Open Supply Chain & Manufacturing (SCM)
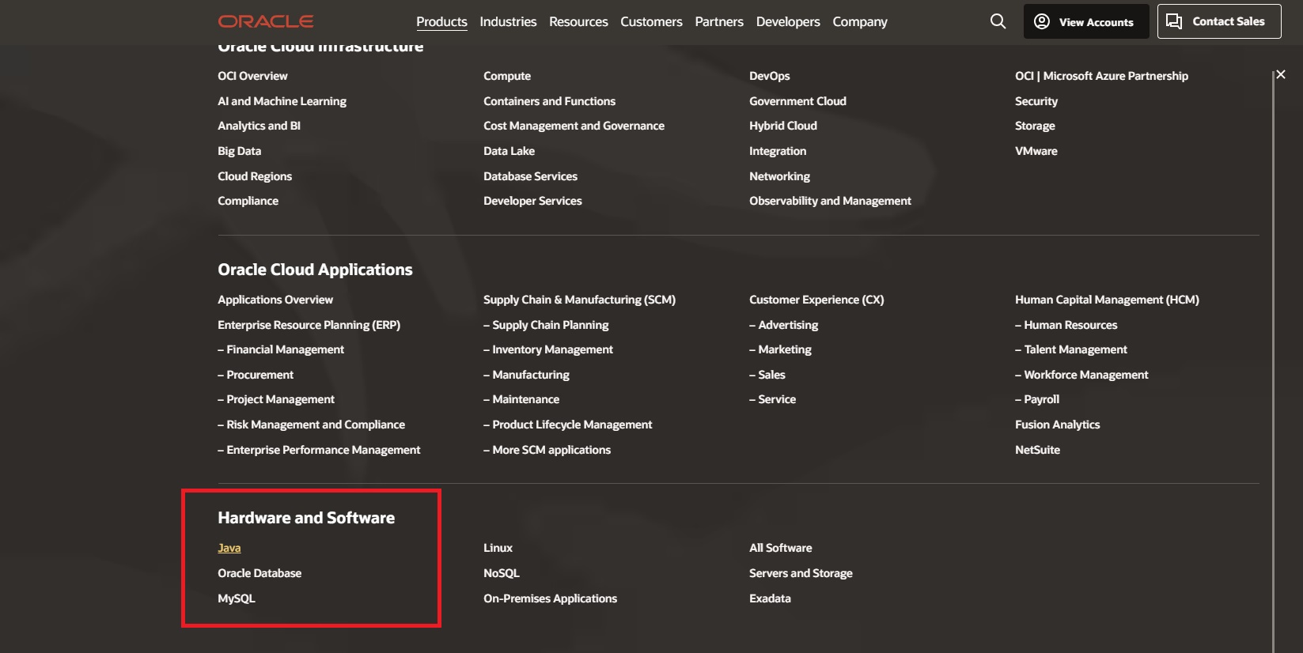This screenshot has width=1303, height=653. [579, 300]
